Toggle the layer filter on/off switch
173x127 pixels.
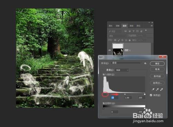point(146,30)
